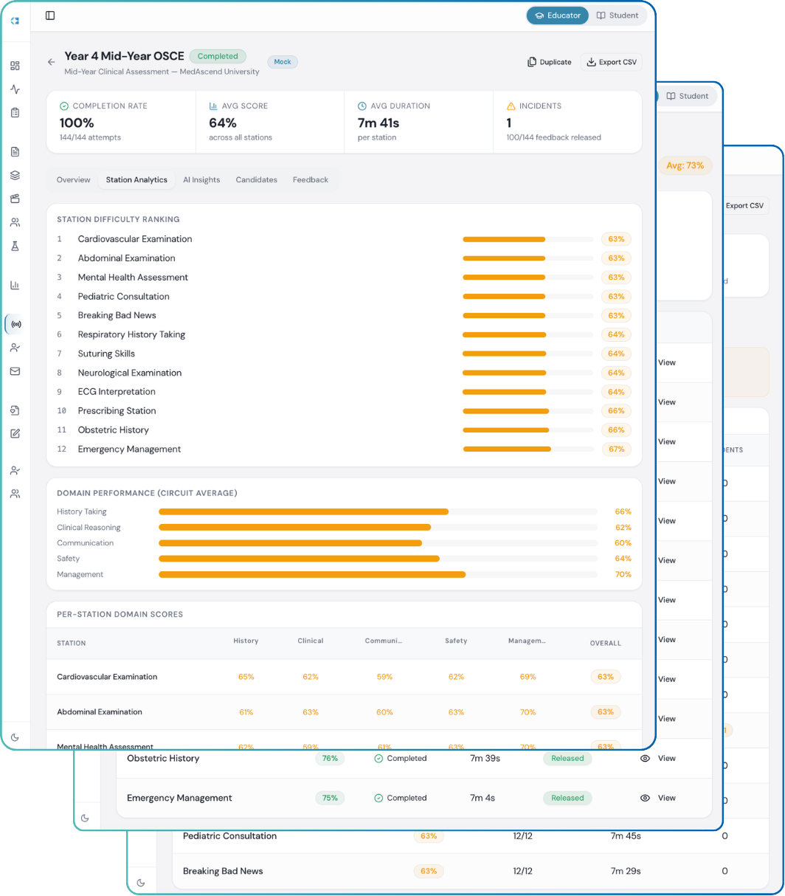The height and width of the screenshot is (896, 785).
Task: Click Released badge for Obstetric History
Action: coord(567,758)
